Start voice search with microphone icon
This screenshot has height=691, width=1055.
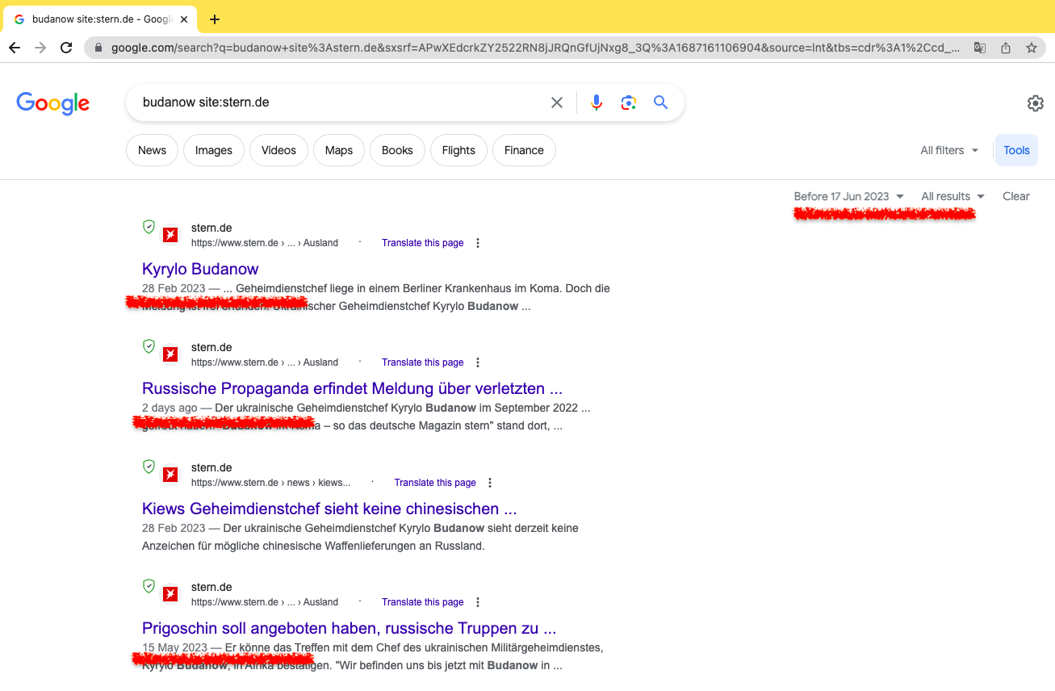click(x=597, y=103)
